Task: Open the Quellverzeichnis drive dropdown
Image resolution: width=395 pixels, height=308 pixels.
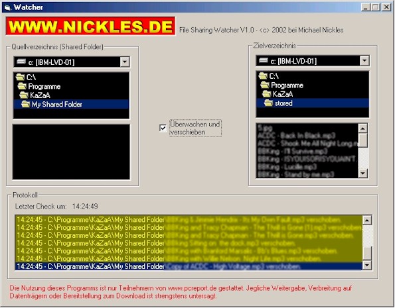Action: click(125, 62)
